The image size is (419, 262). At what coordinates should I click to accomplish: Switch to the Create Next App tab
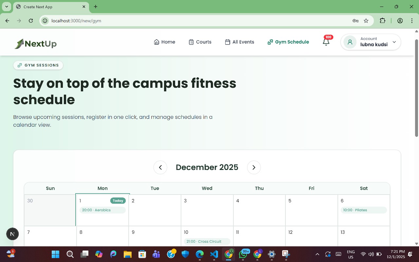click(x=51, y=7)
